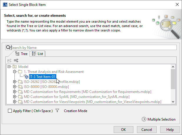Click the IT-3 Test Item-01 block icon
This screenshot has width=182, height=135.
pyautogui.click(x=26, y=76)
